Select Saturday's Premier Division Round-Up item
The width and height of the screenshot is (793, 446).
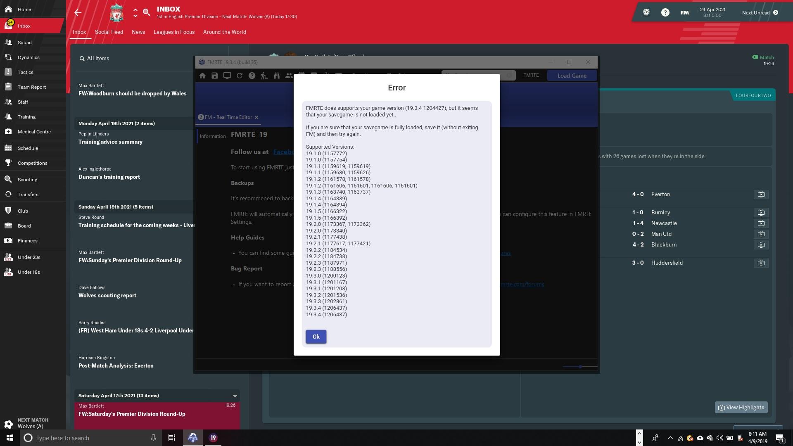point(157,415)
